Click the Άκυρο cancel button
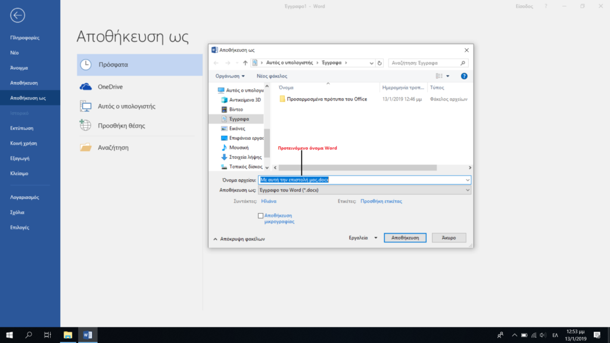 449,238
